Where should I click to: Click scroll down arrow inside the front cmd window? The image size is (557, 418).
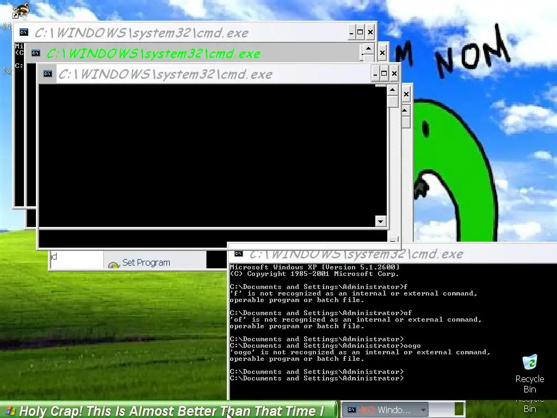(380, 222)
